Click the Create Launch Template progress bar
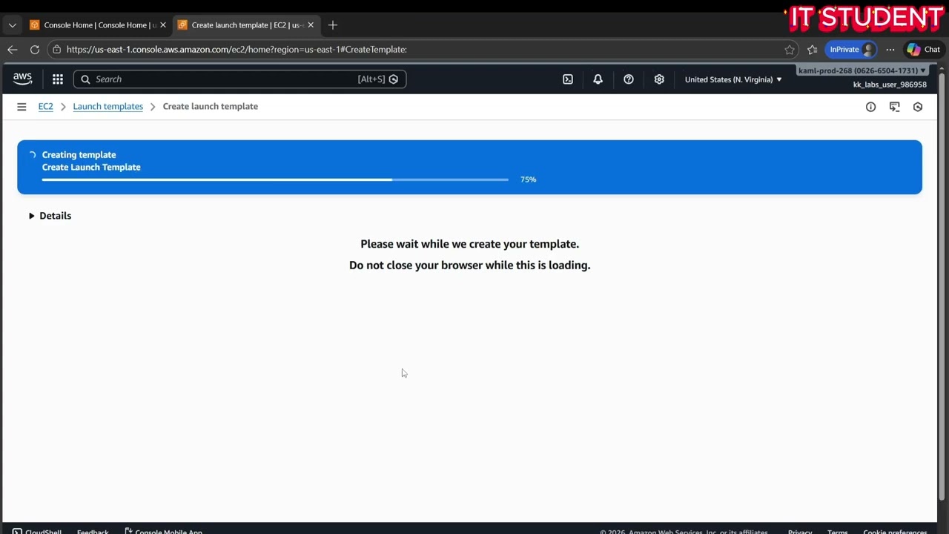The image size is (949, 534). click(x=275, y=179)
